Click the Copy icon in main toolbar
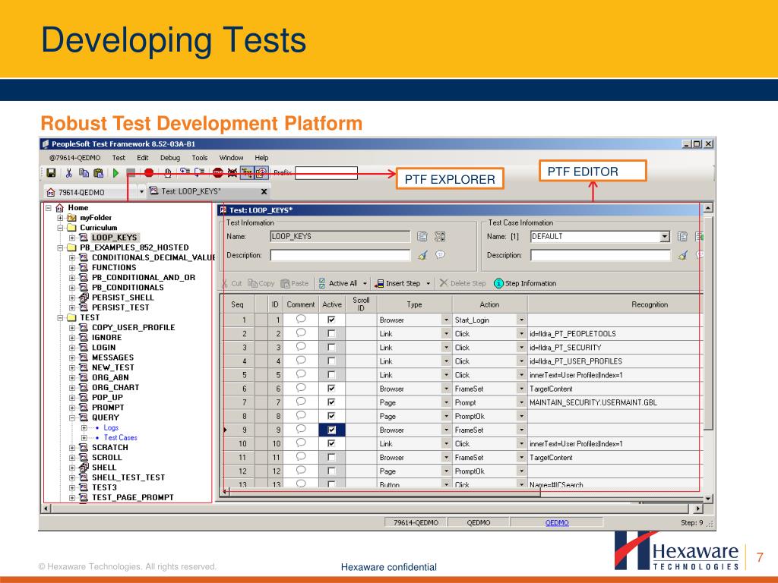 (x=84, y=172)
